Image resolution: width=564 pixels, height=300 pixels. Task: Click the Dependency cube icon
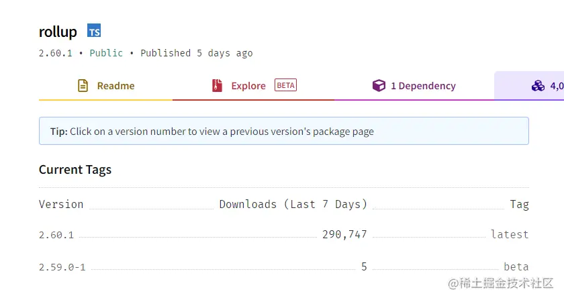(x=379, y=86)
